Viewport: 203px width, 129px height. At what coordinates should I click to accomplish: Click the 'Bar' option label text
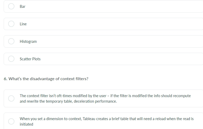[x=23, y=7]
